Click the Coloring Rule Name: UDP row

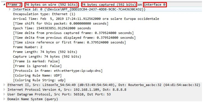click(36, 75)
